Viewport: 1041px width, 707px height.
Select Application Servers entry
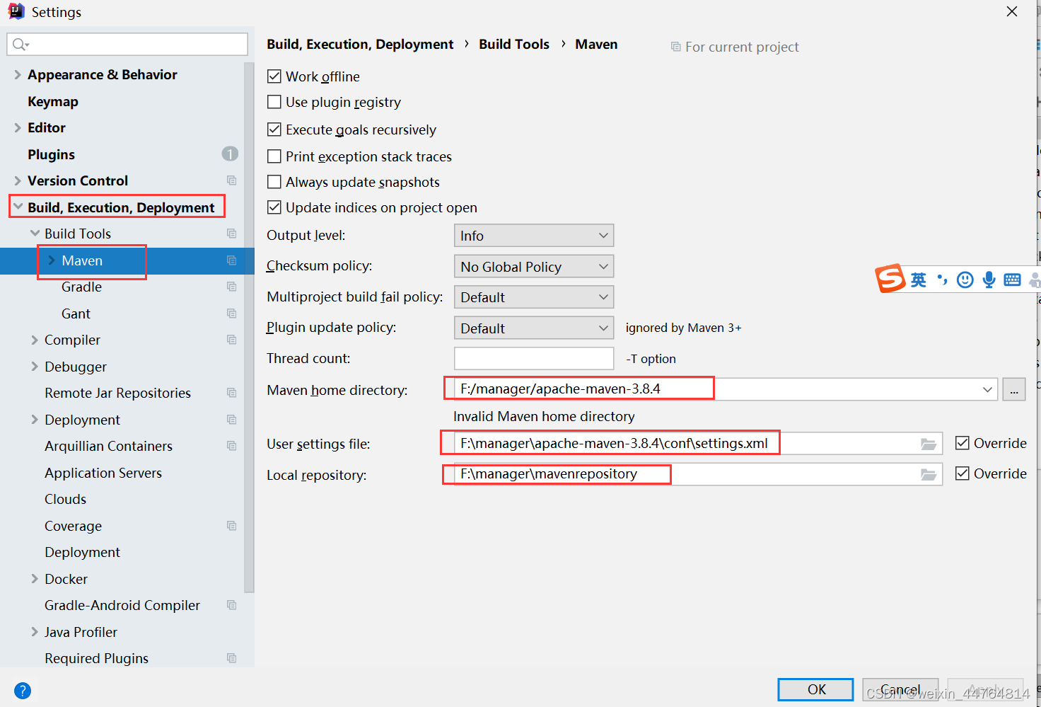coord(103,473)
